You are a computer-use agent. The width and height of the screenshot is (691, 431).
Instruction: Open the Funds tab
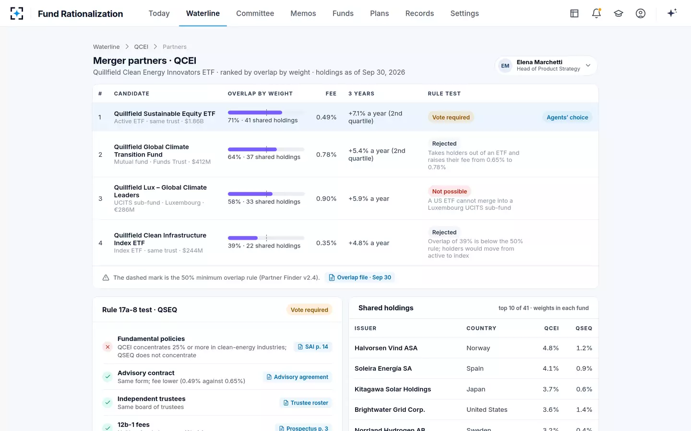tap(343, 13)
